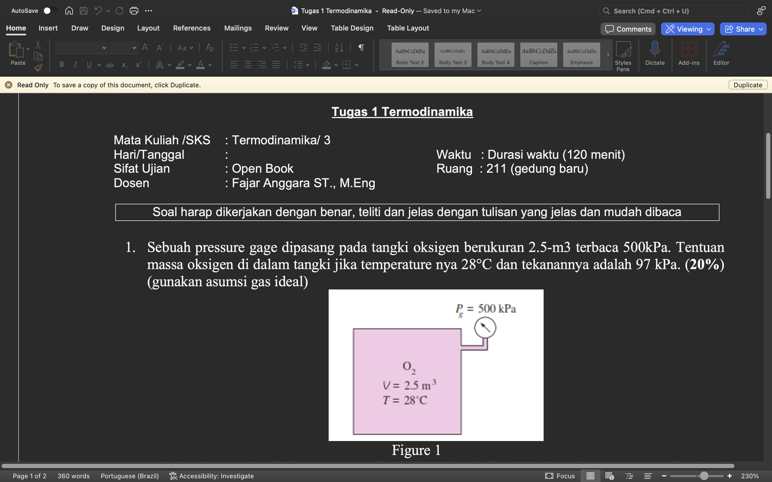Click the Decrease Font Size icon

(x=160, y=47)
